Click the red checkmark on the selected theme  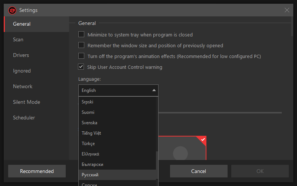[x=203, y=139]
